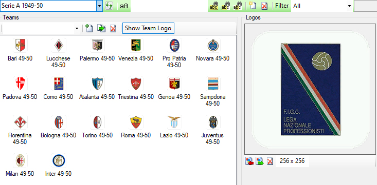Click the input field right of Filter dropdown
Viewport: 377px width, 185px height.
[x=366, y=6]
